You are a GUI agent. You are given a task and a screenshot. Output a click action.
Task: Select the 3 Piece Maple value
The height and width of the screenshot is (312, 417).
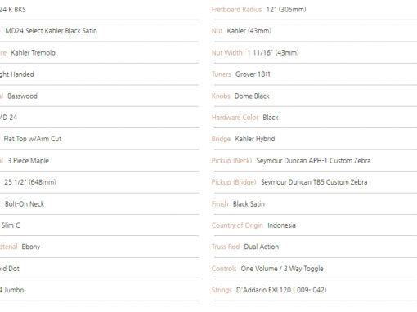point(28,161)
